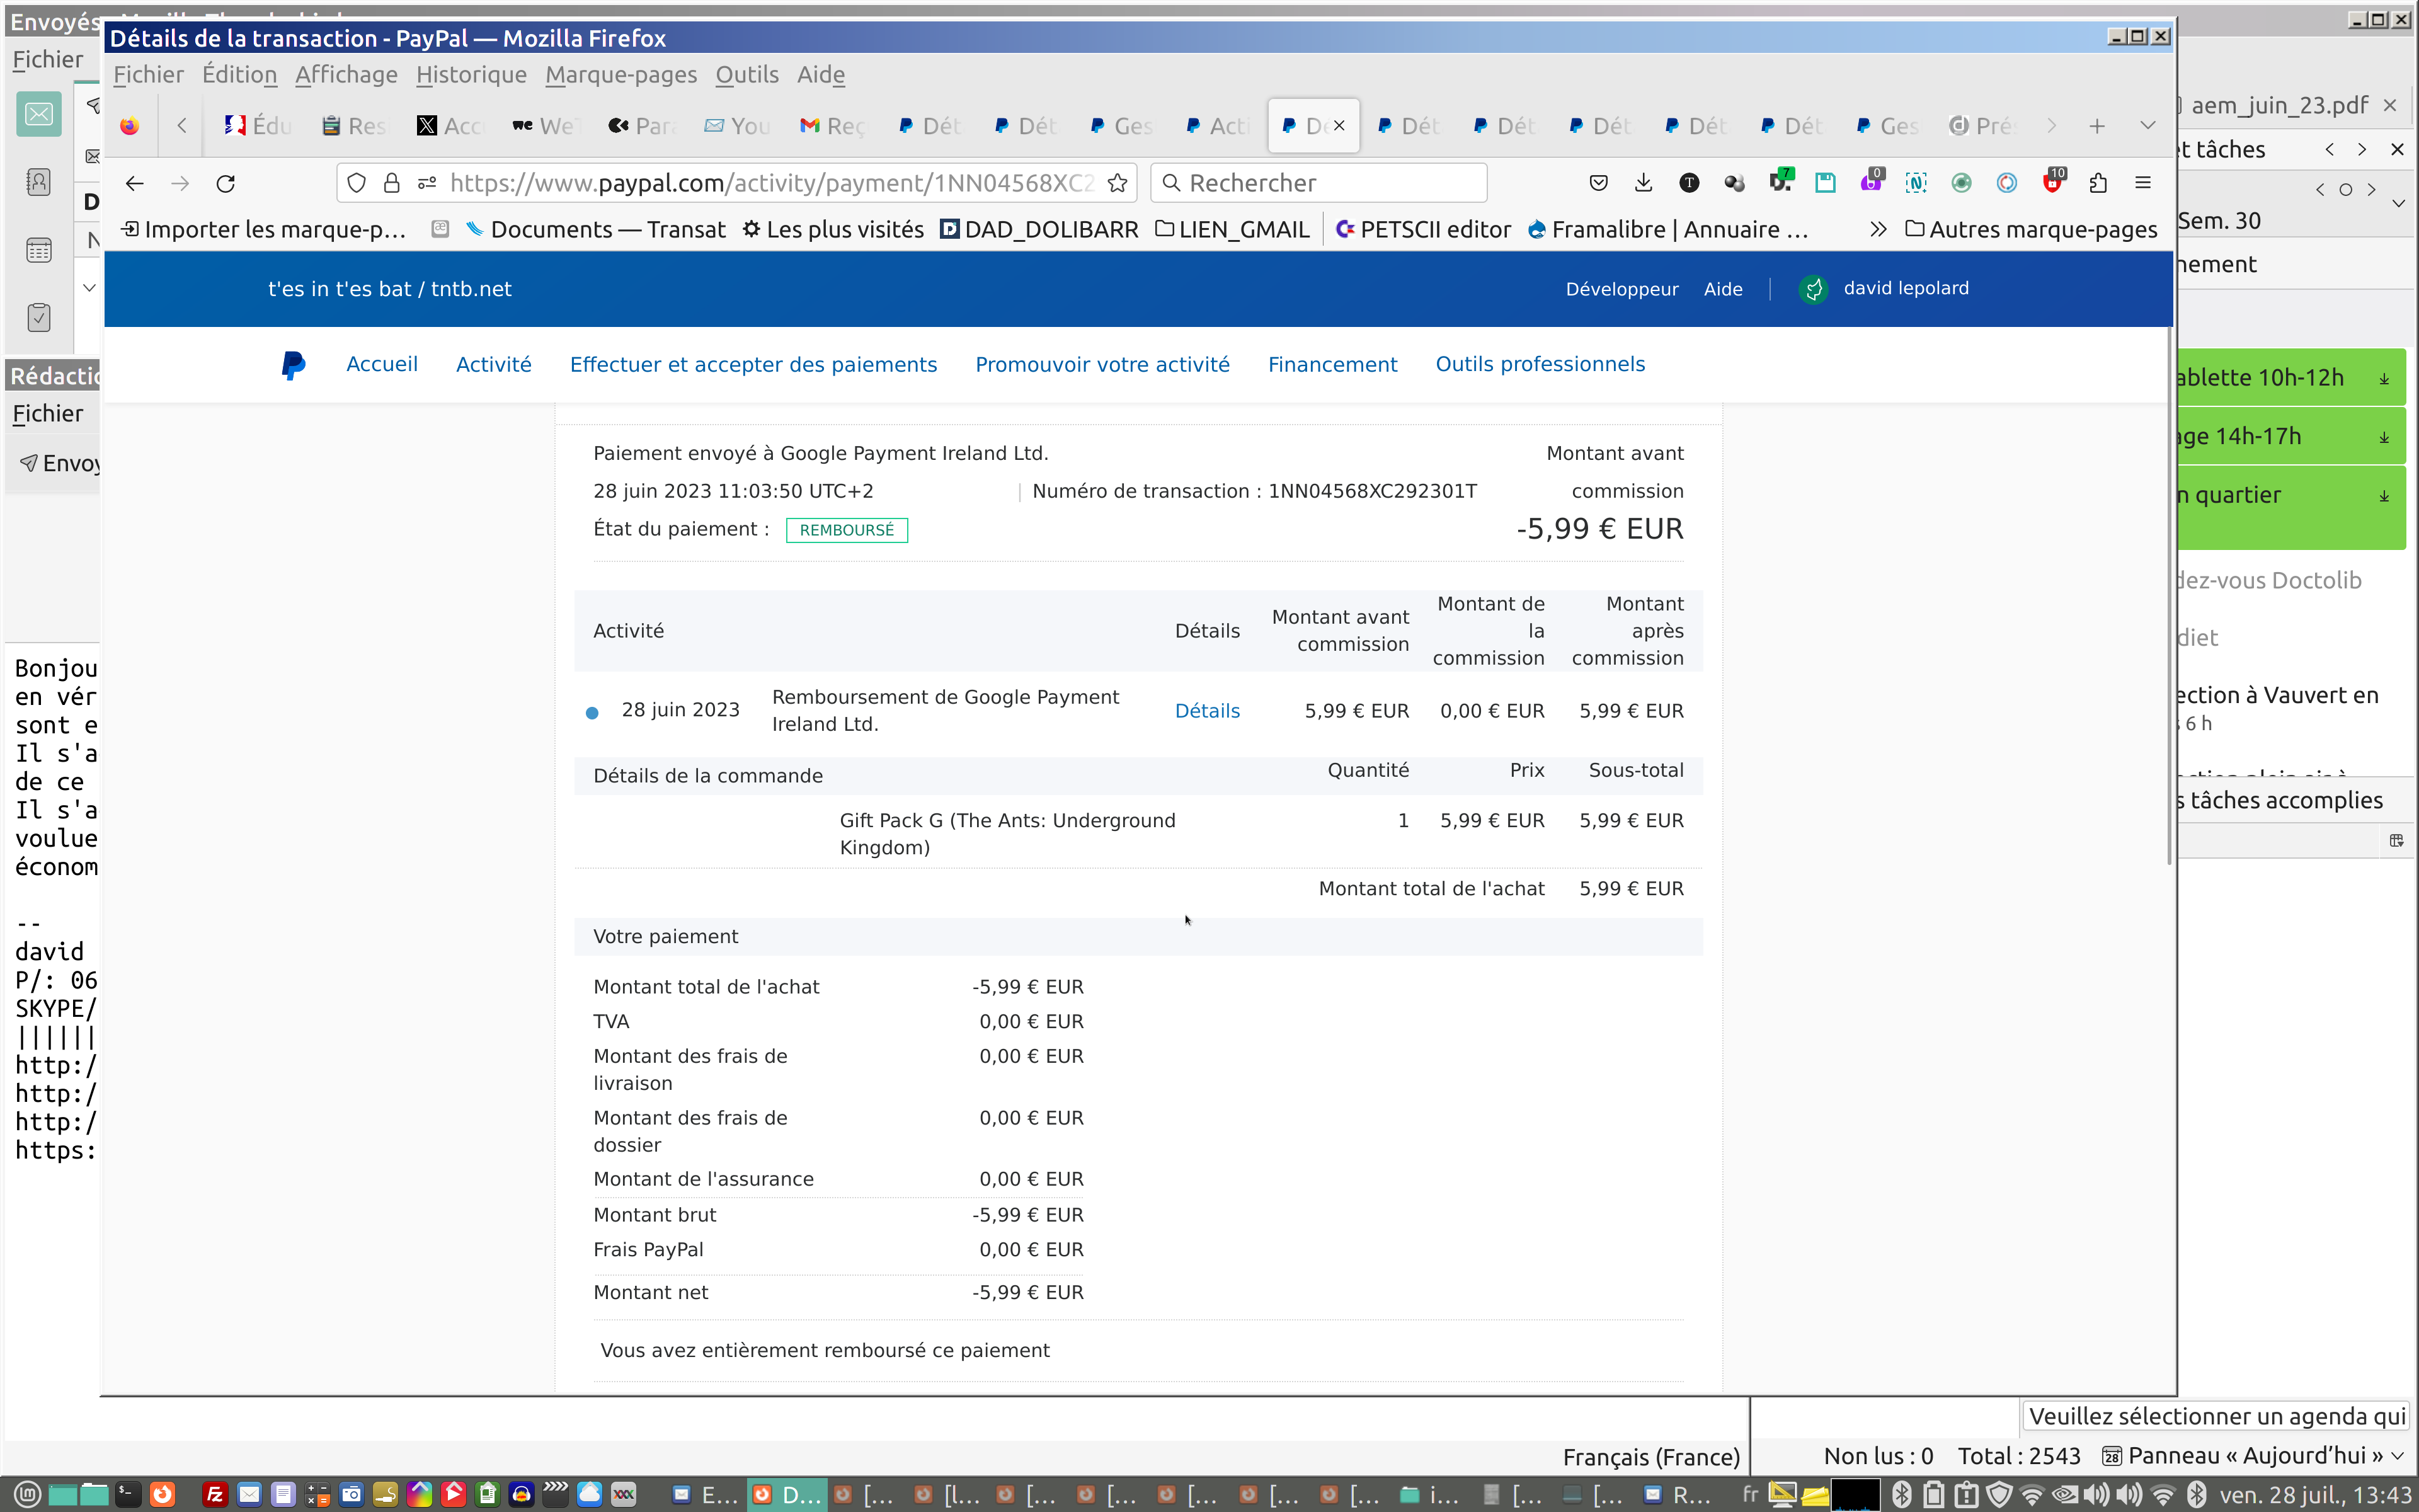The width and height of the screenshot is (2419, 1512).
Task: Expand the list all tabs dropdown
Action: coord(2147,126)
